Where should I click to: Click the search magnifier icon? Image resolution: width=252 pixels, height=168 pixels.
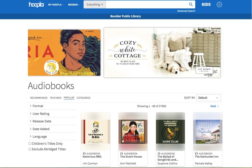tap(191, 4)
